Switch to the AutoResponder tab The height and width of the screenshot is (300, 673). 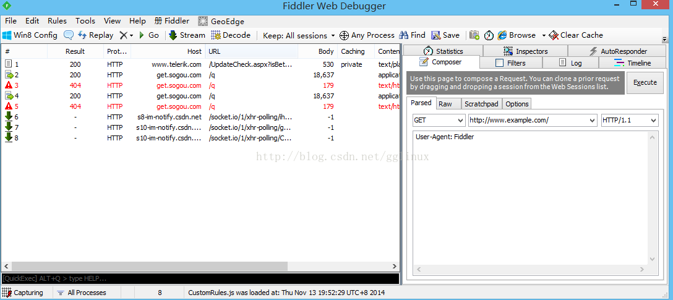click(617, 51)
